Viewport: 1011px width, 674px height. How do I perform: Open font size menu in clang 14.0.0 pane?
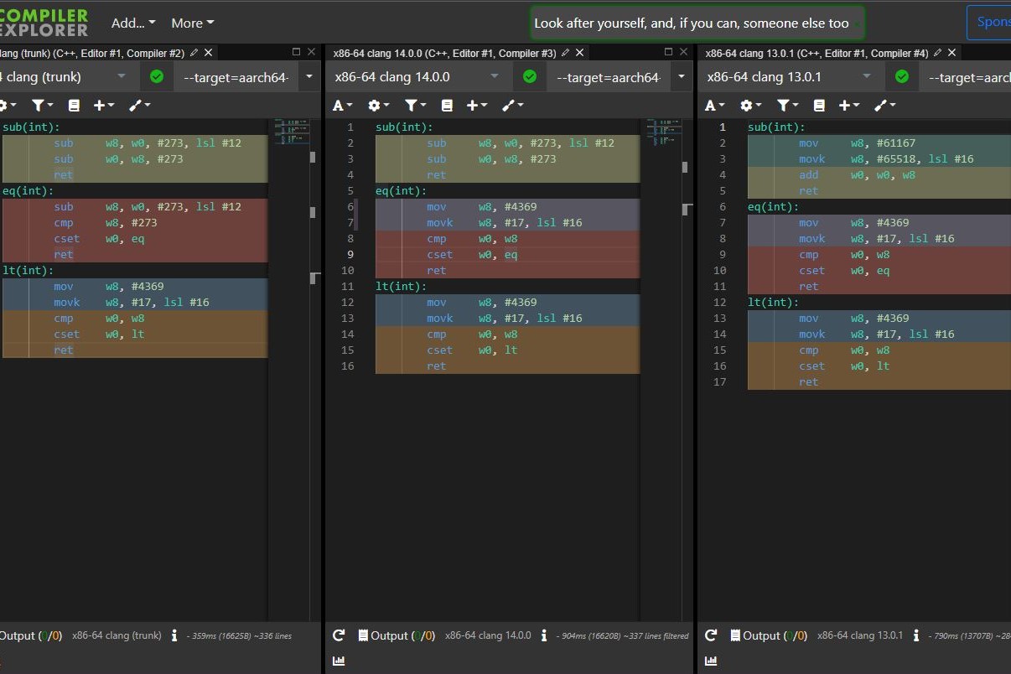(342, 106)
